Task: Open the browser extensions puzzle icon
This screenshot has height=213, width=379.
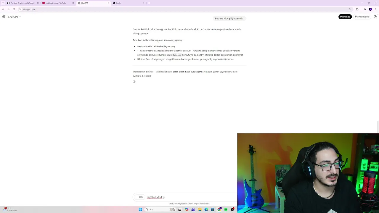Action: tap(357, 9)
